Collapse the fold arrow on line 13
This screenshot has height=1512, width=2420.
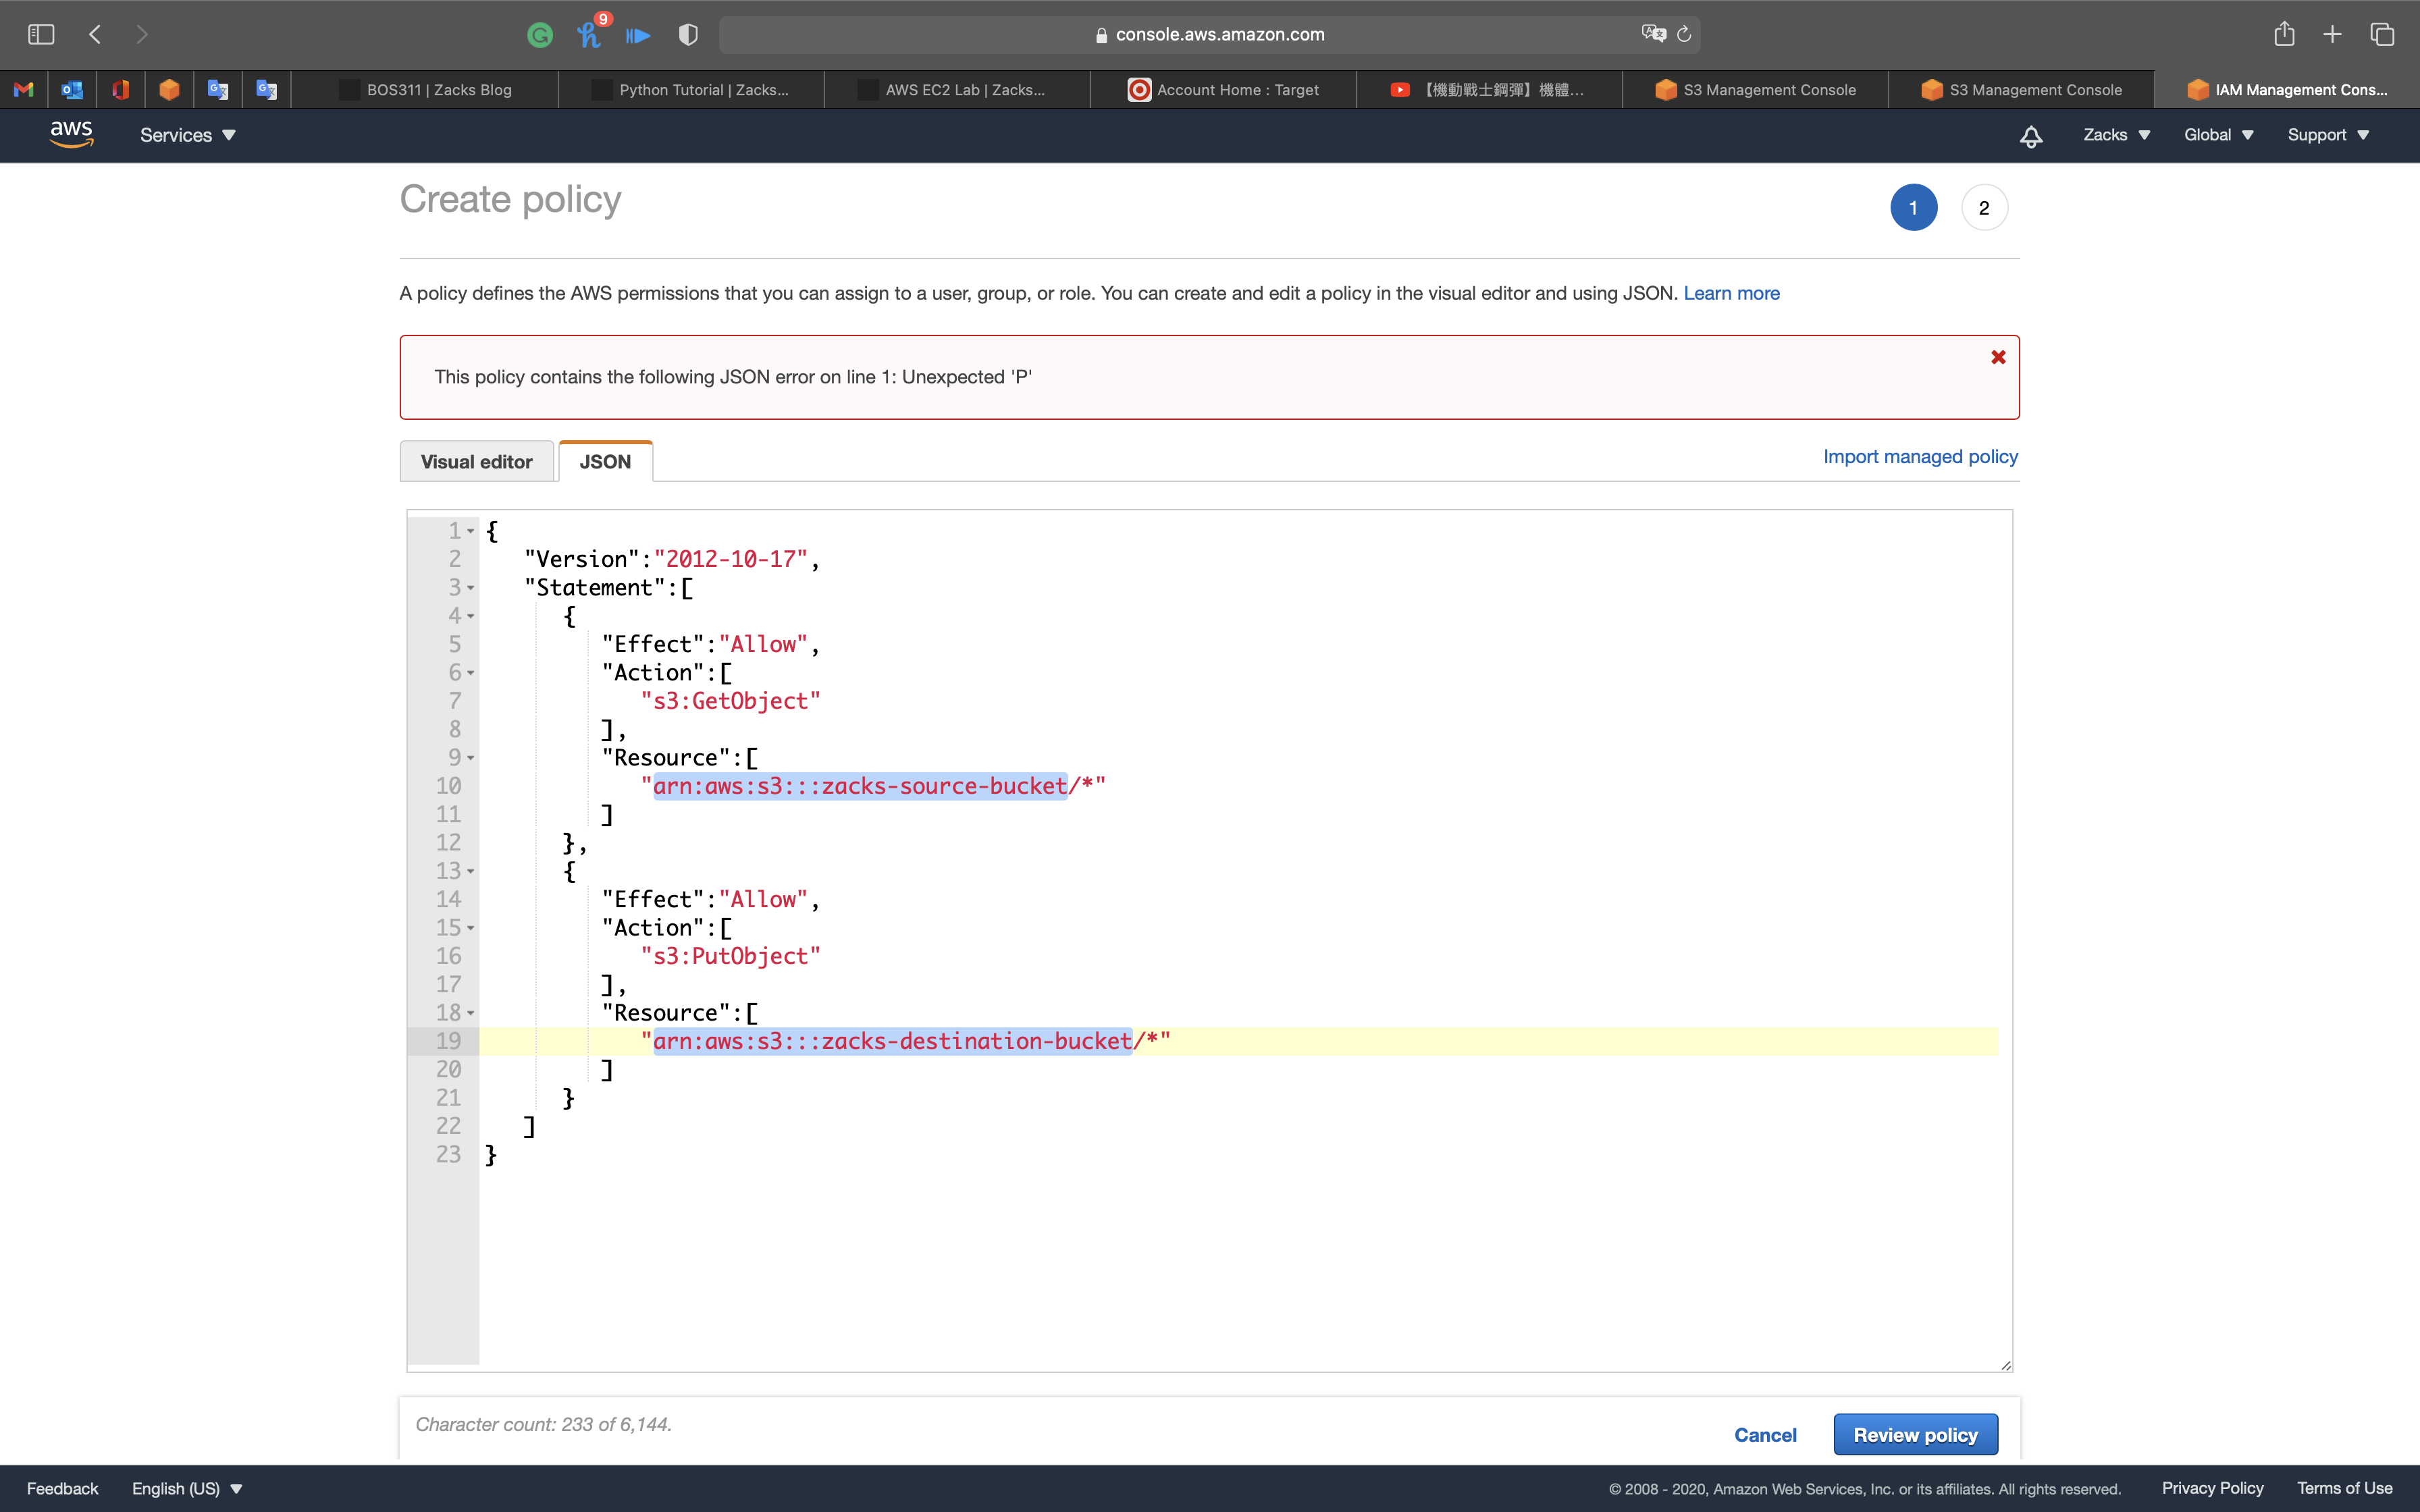pos(471,872)
